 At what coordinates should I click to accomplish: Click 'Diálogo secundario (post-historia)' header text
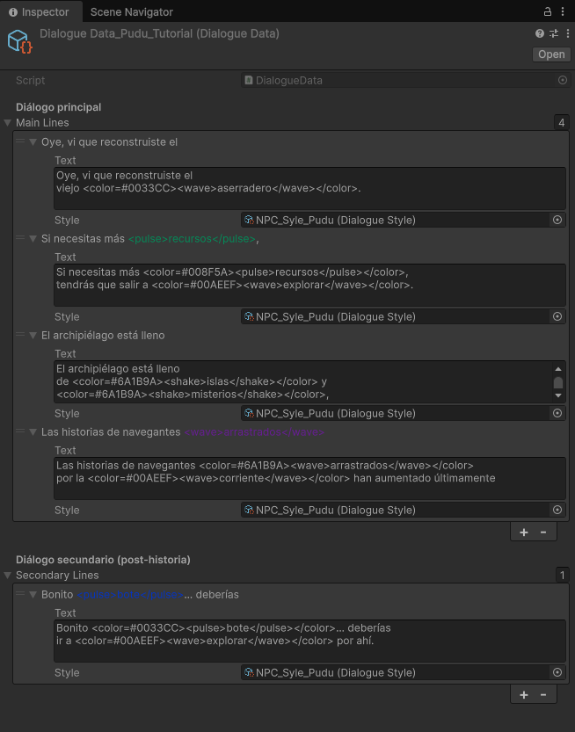(x=103, y=559)
